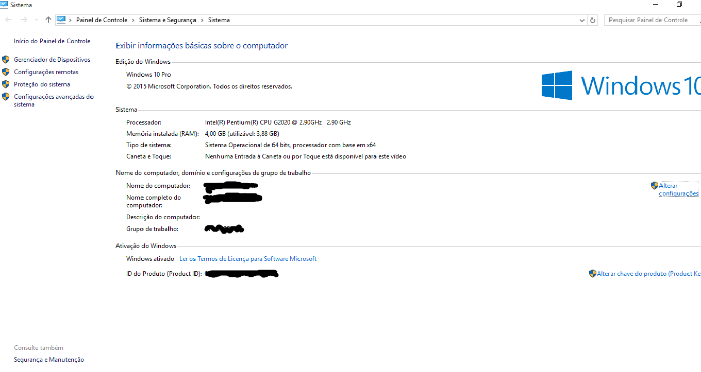
Task: Go up one level with the Up arrow
Action: [48, 20]
